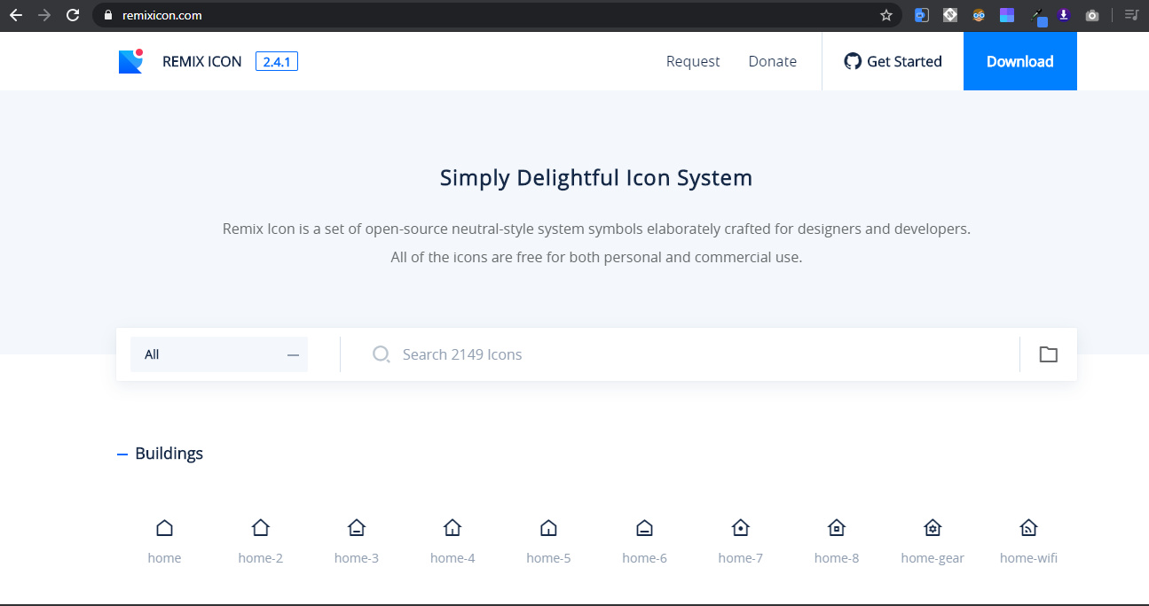This screenshot has width=1149, height=606.
Task: Click the remixicon.com address bar
Action: point(497,15)
